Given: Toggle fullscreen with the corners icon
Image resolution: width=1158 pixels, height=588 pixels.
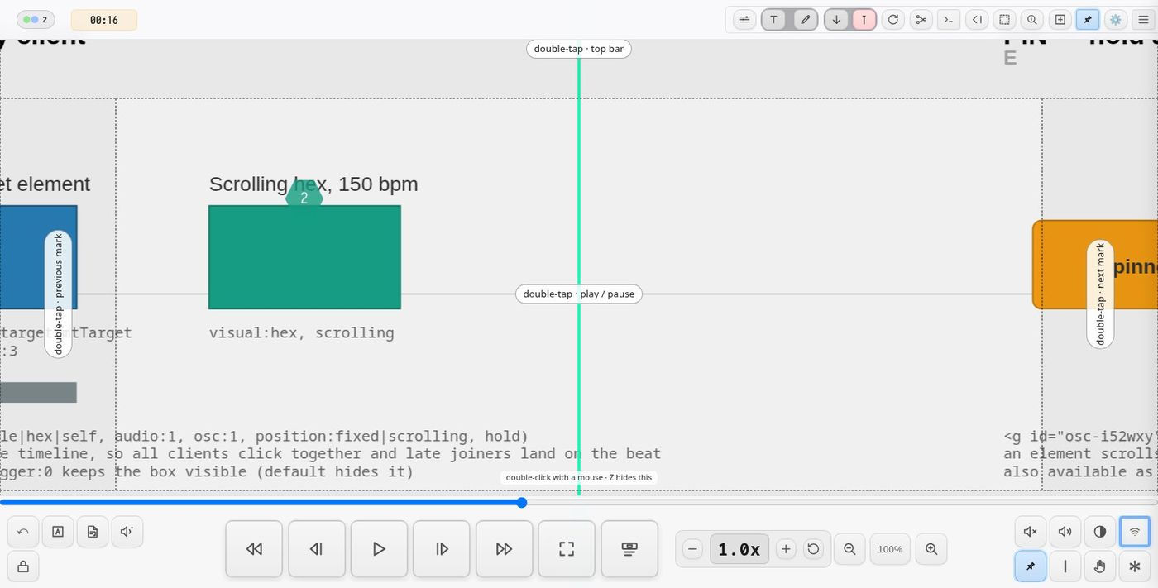Looking at the screenshot, I should tap(567, 549).
